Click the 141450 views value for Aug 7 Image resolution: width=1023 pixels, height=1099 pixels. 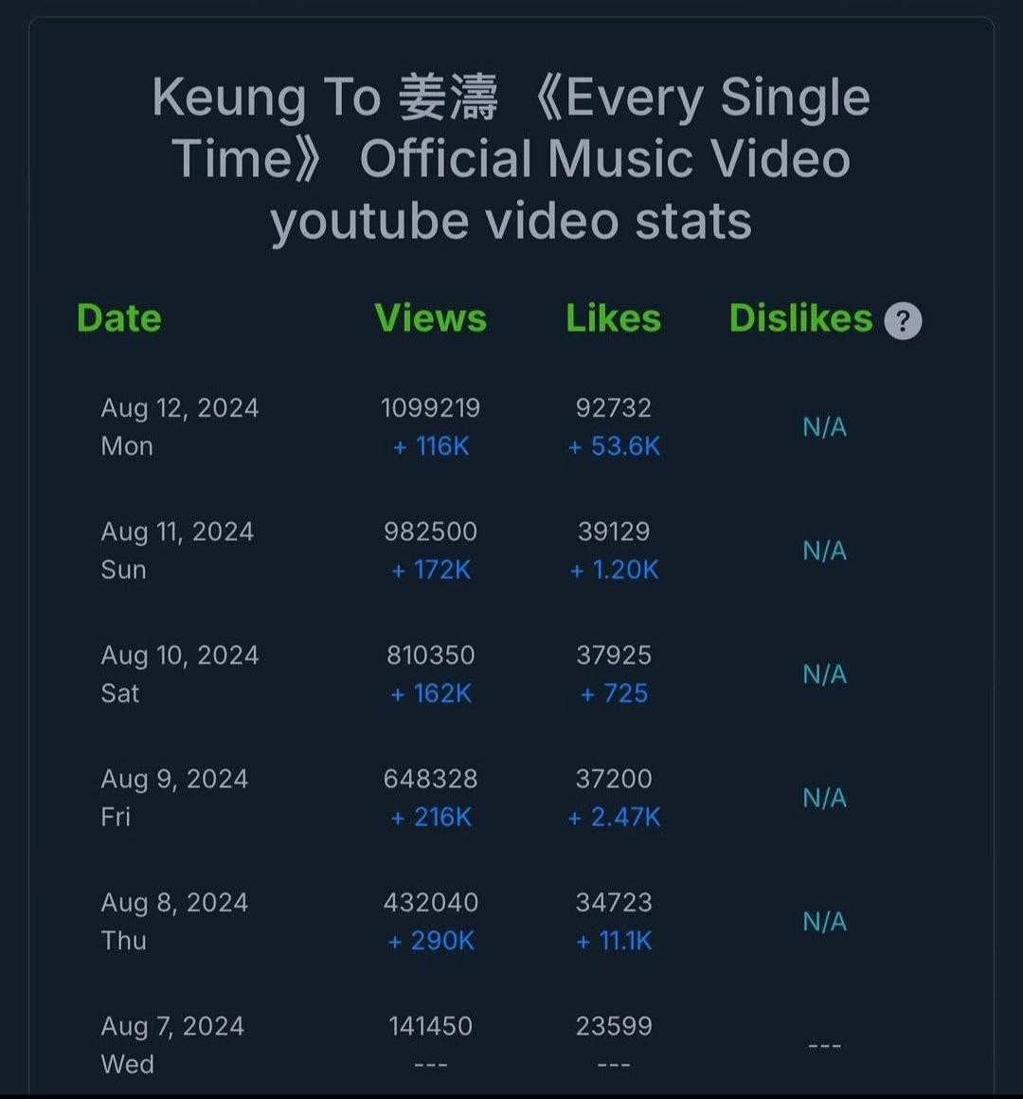coord(430,1026)
